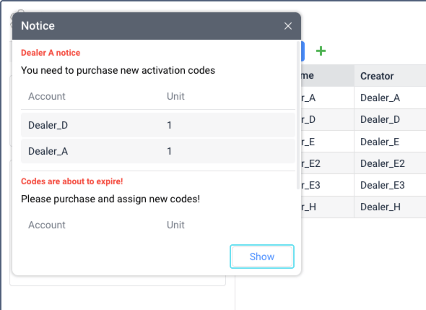Click the Account header in first table
This screenshot has width=426, height=310.
(47, 96)
